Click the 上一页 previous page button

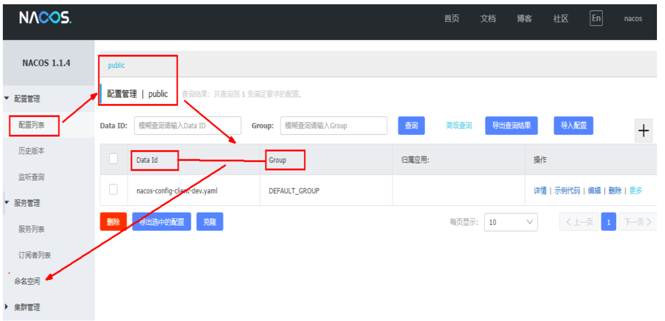579,222
